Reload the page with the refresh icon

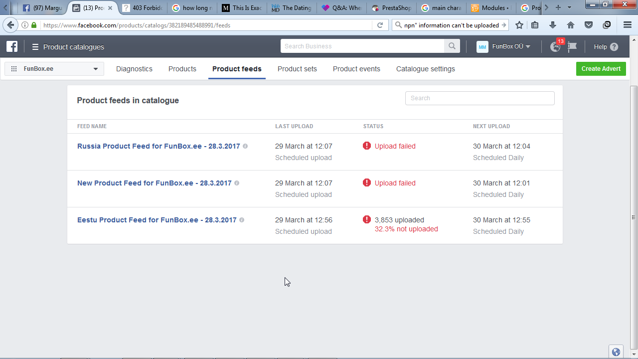(380, 25)
